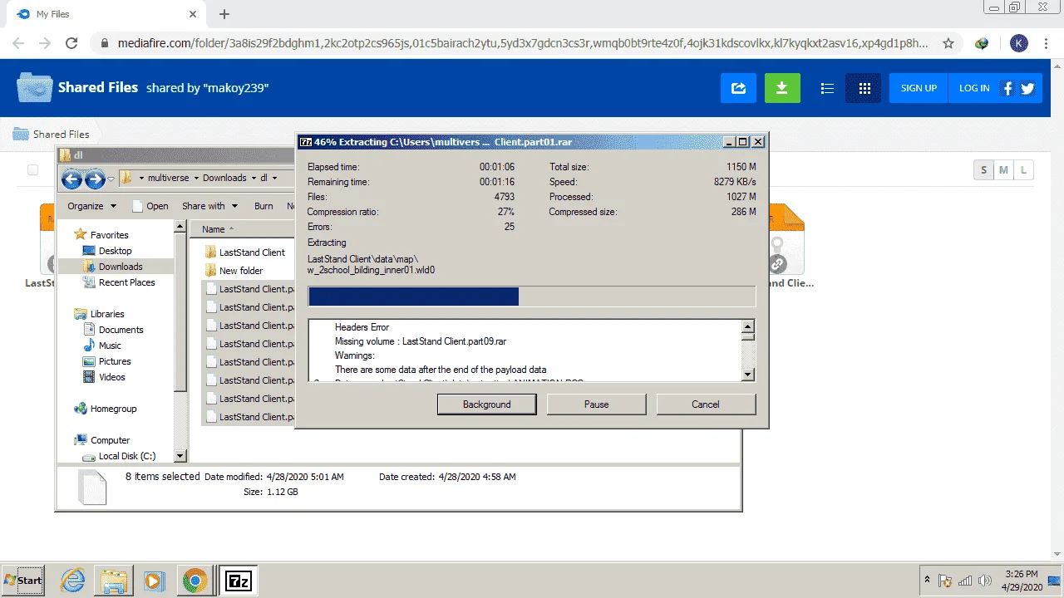Open Windows Media Player from the taskbar
1064x598 pixels.
click(x=154, y=581)
